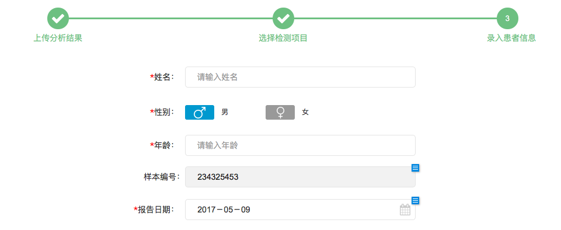
Task: Click the sample number field 234325453
Action: click(300, 177)
